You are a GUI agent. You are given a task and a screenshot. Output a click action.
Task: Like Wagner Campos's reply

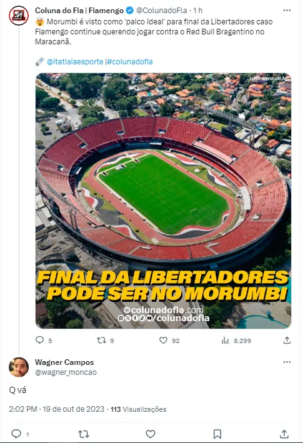point(150,434)
